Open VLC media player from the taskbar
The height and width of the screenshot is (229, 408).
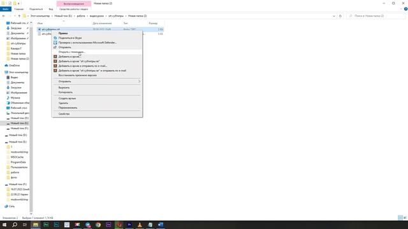pos(140,225)
